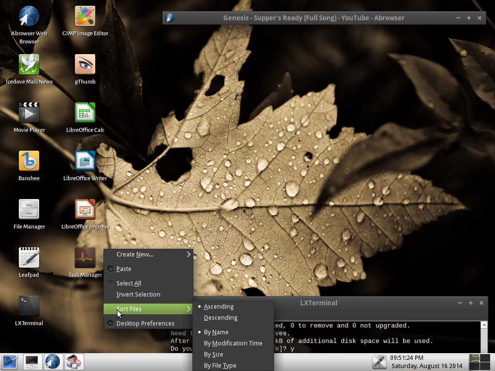
Task: Open the taskbar main menu launcher
Action: tap(10, 361)
